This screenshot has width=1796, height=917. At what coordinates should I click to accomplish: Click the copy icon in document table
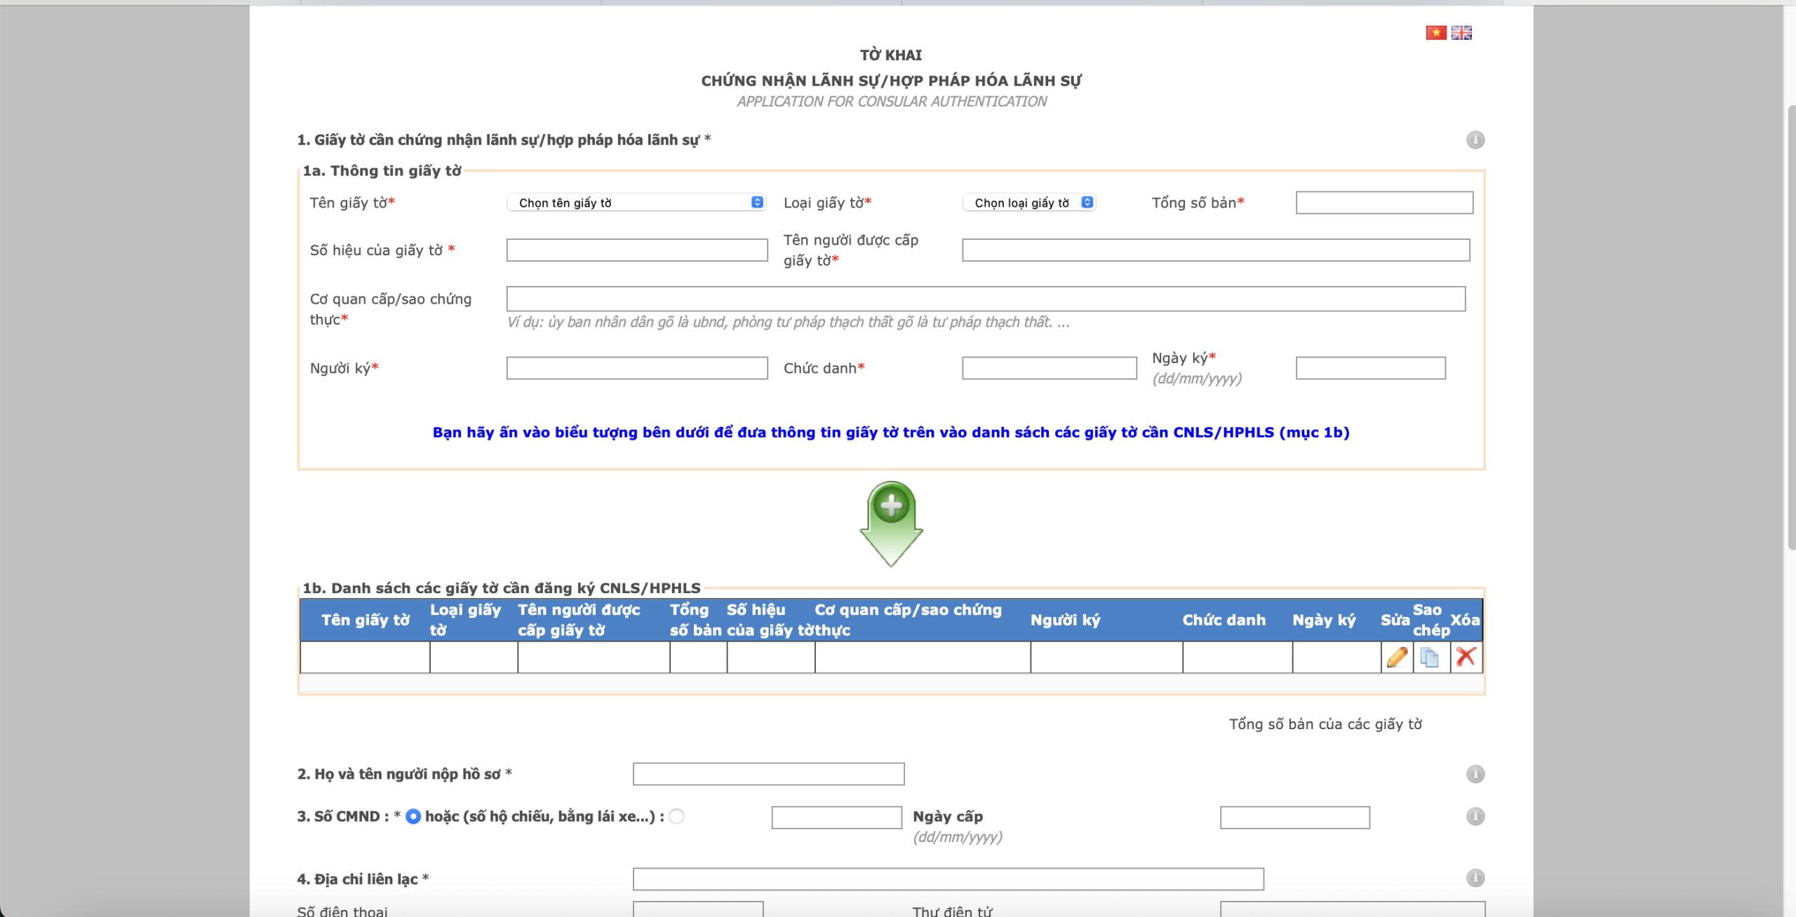point(1430,658)
